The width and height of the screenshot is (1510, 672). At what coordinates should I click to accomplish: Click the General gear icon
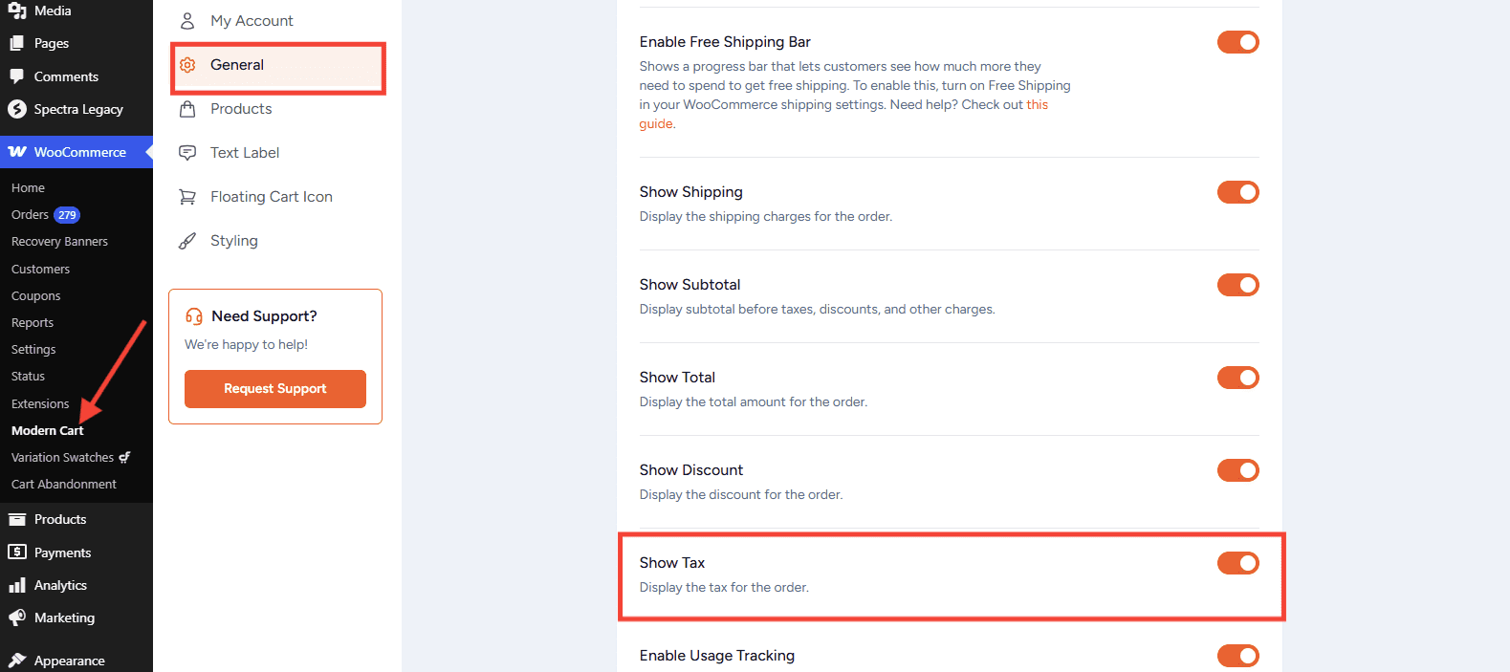[x=187, y=65]
